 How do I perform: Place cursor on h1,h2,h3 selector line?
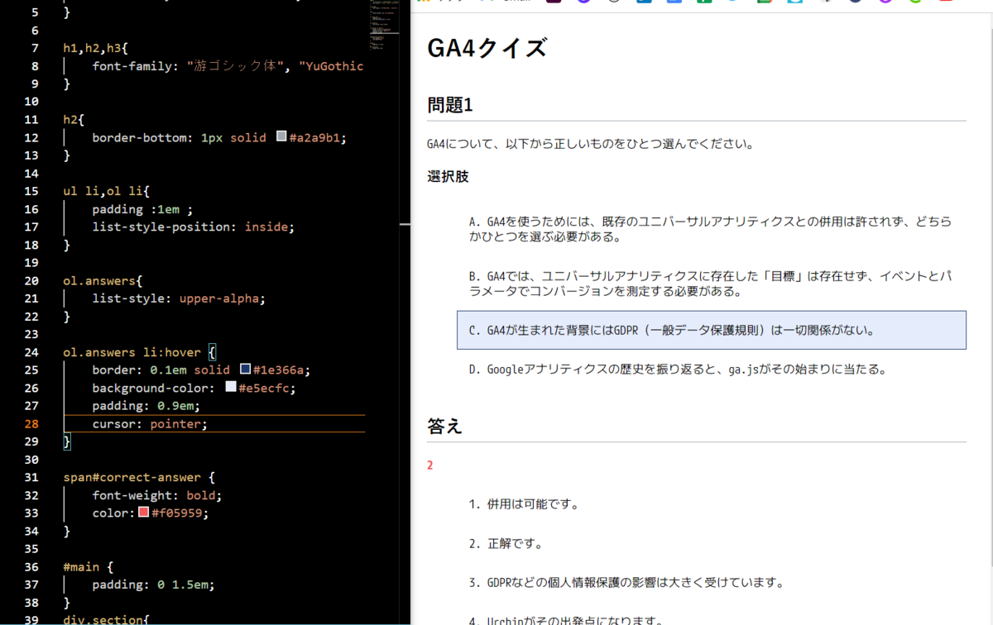96,48
